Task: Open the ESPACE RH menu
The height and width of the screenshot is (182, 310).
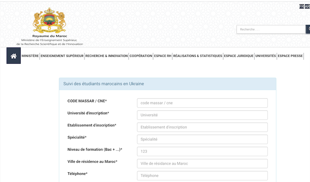Action: tap(163, 56)
